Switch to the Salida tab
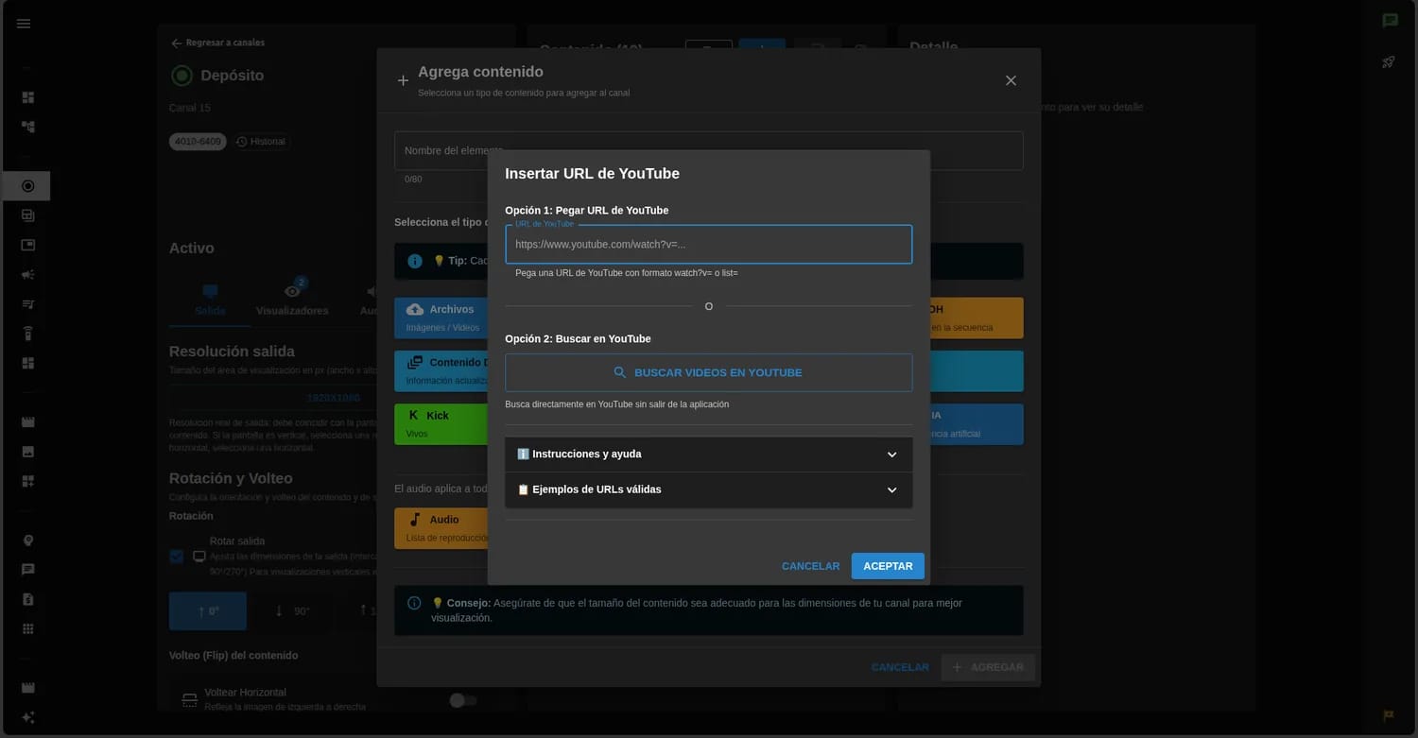The height and width of the screenshot is (738, 1418). [210, 300]
